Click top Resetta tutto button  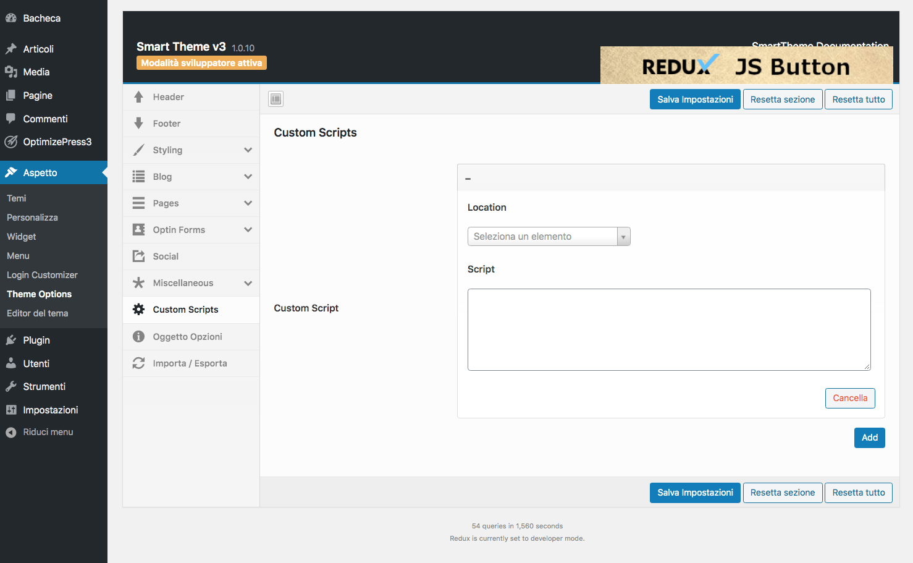[859, 99]
